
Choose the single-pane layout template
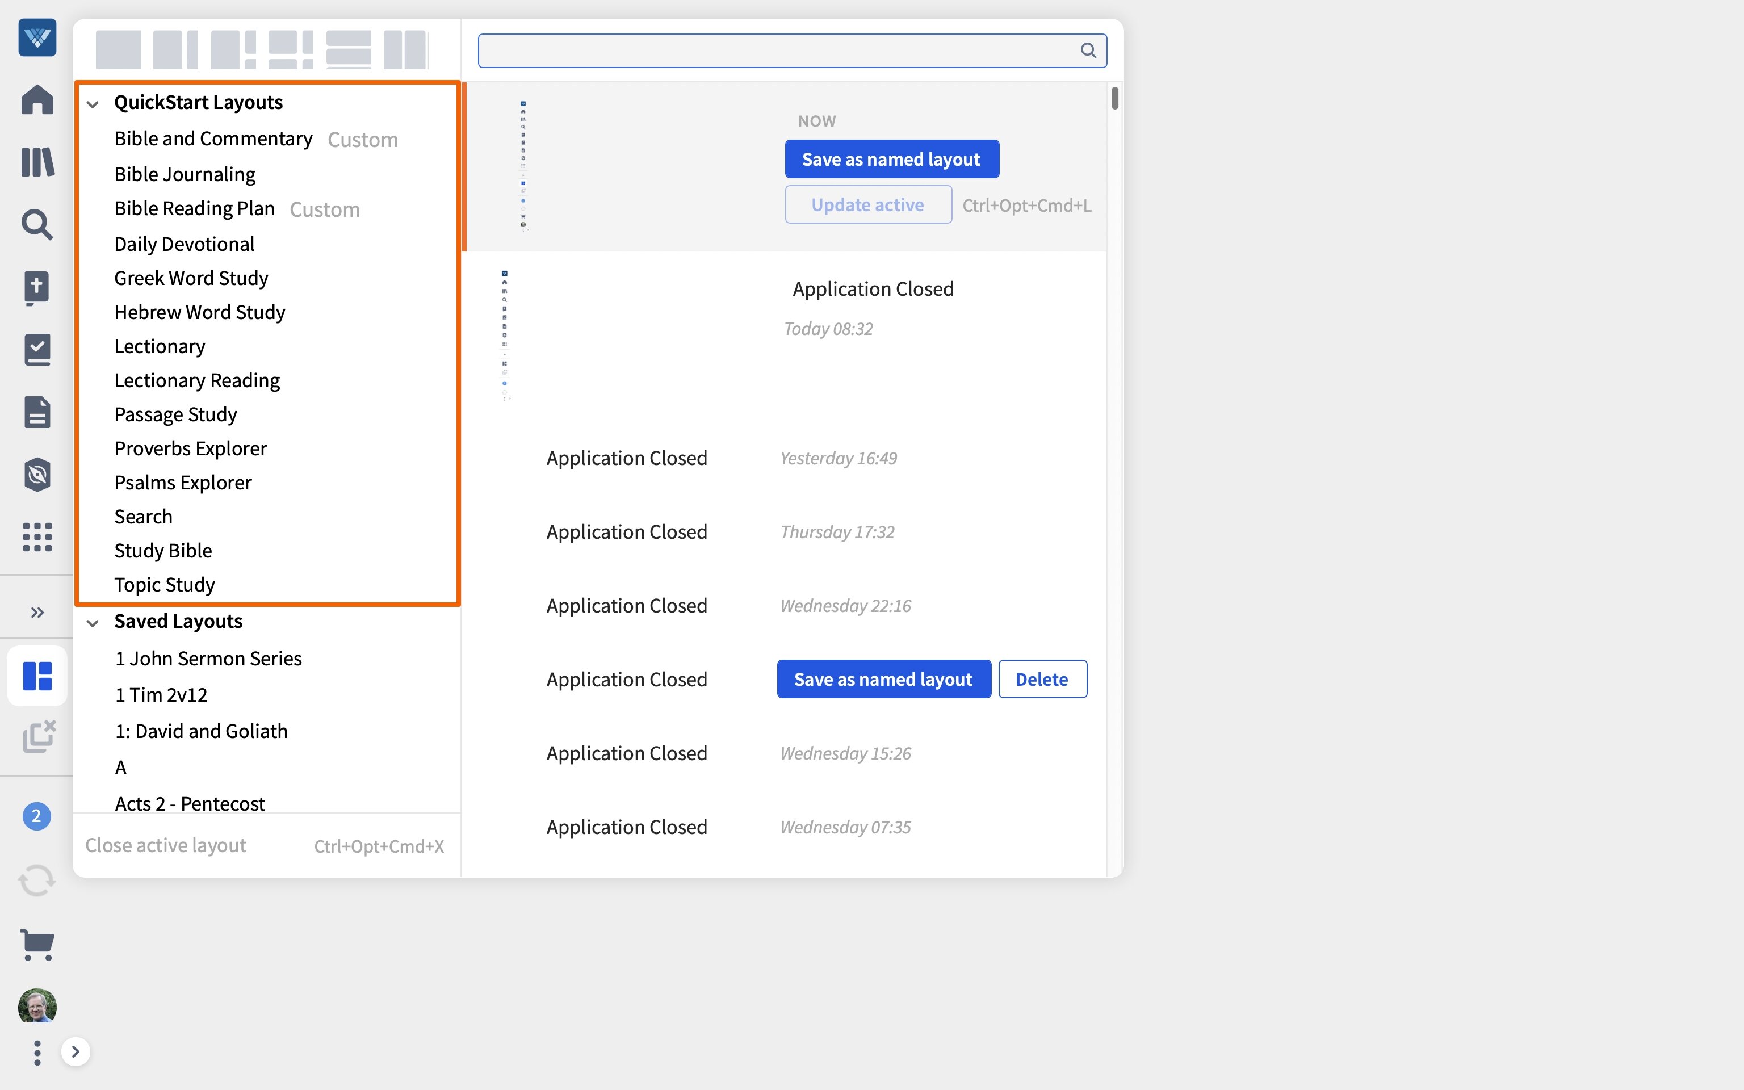(x=118, y=49)
